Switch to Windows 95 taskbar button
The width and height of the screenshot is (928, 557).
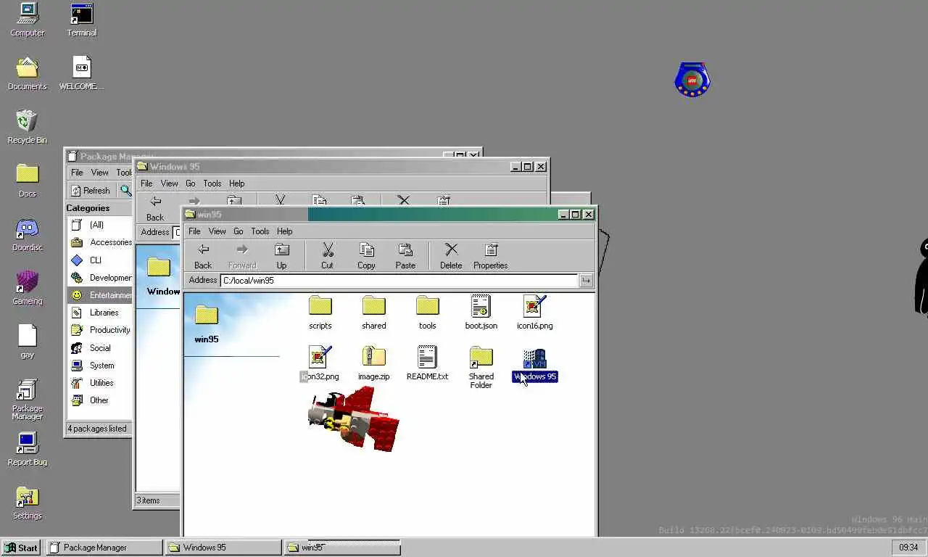pyautogui.click(x=223, y=548)
